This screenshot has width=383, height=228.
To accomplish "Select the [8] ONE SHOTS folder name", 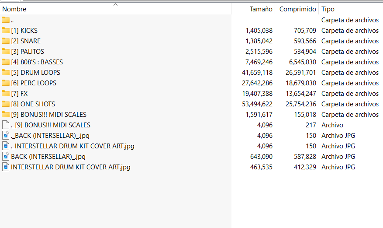I will pos(33,104).
